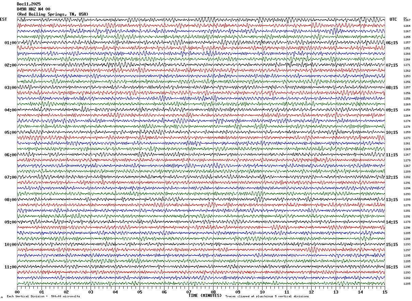Click the 14:15 UTC time label
412x301 pixels.
[392, 222]
